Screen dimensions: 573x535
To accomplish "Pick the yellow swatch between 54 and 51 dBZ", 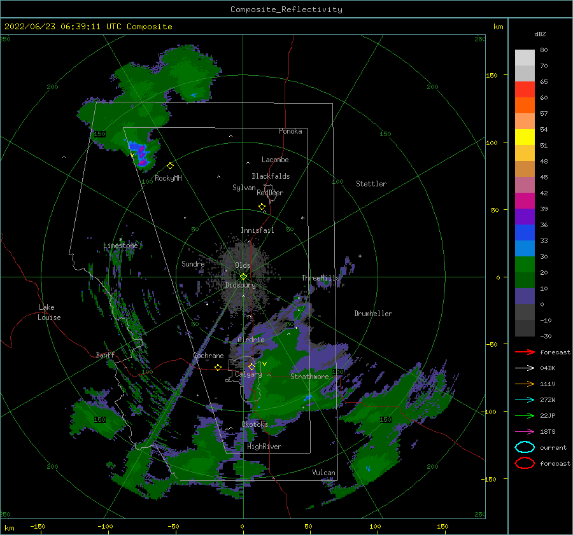I will click(x=525, y=137).
